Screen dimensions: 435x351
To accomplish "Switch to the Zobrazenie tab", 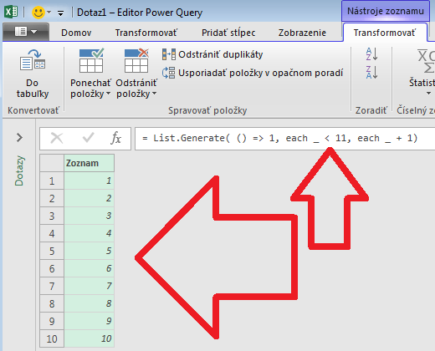I will (x=302, y=33).
